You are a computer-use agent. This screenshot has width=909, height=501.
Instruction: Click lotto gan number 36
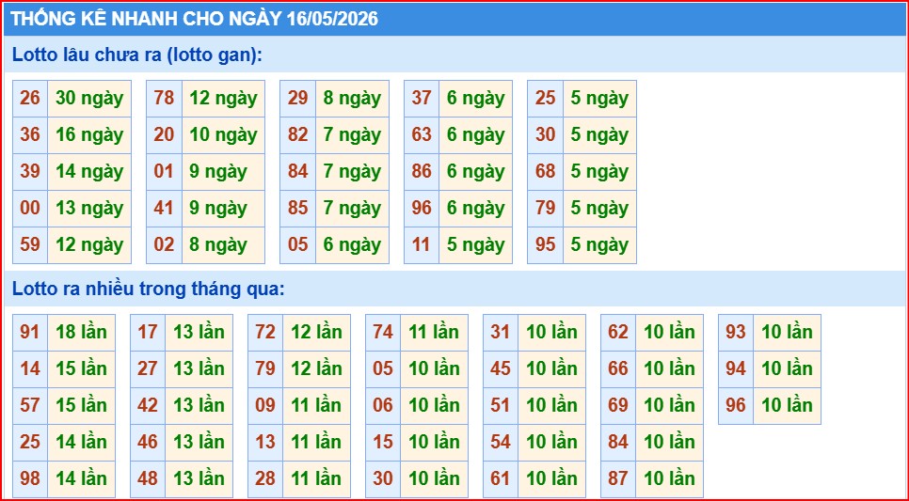pyautogui.click(x=30, y=135)
